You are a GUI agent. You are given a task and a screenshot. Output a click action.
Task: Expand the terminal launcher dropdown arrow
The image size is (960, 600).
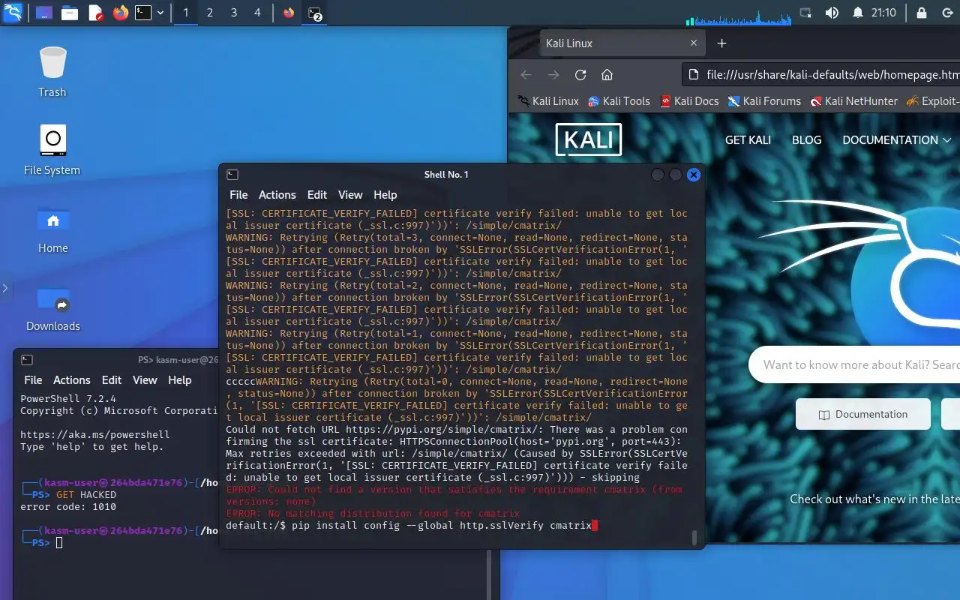pyautogui.click(x=160, y=13)
